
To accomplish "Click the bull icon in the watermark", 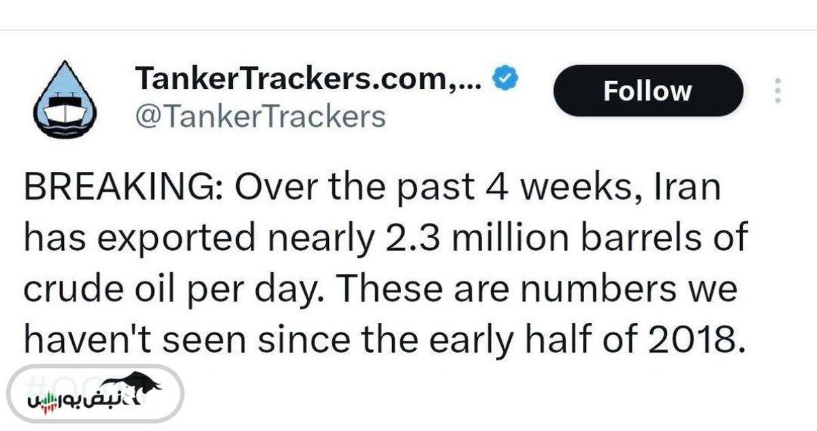I will (x=140, y=385).
